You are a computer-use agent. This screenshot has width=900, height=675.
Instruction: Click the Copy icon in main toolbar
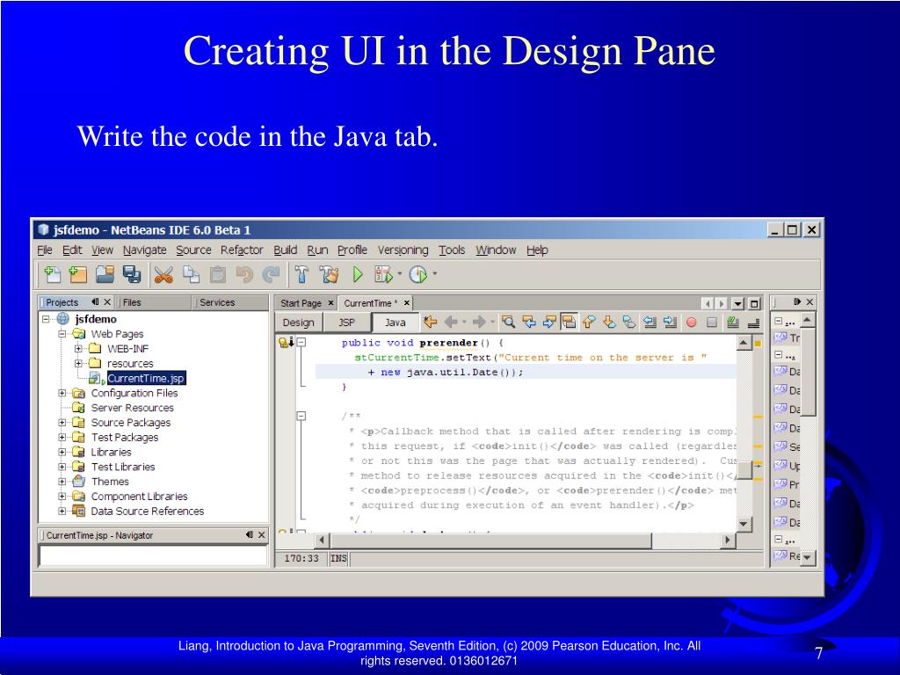[191, 274]
